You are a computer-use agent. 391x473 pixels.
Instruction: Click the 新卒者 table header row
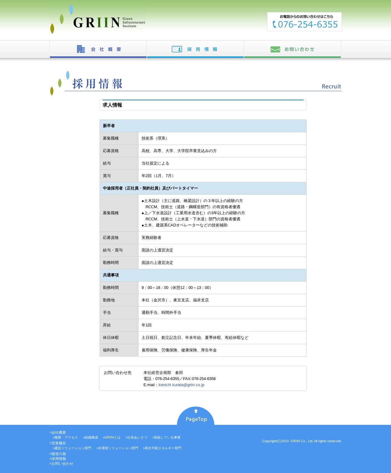(203, 126)
